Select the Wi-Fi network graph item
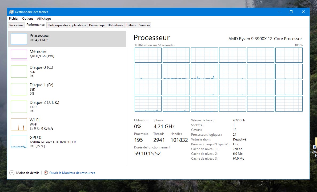The height and width of the screenshot is (192, 317). point(19,124)
